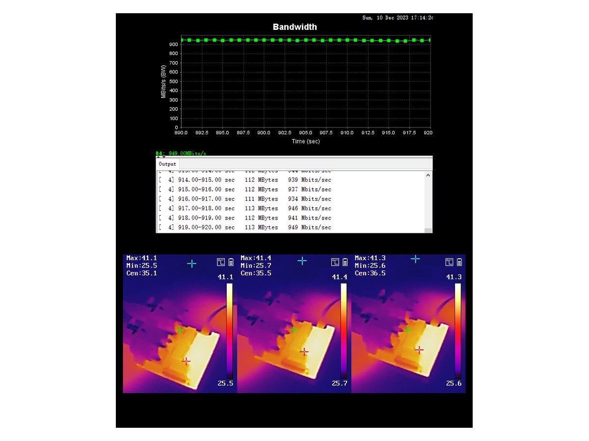
Task: Select the Output tab
Action: tap(167, 164)
